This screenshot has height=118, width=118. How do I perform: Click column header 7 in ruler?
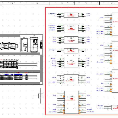[x=87, y=3]
